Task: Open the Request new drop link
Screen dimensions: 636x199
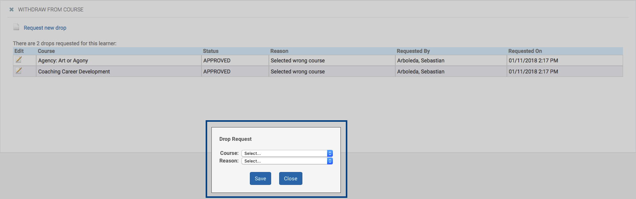Action: coord(45,28)
